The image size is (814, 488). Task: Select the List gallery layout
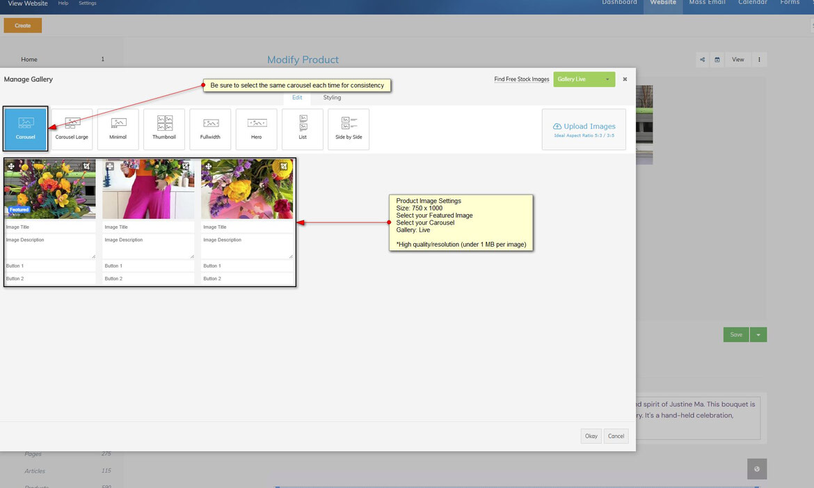click(303, 129)
